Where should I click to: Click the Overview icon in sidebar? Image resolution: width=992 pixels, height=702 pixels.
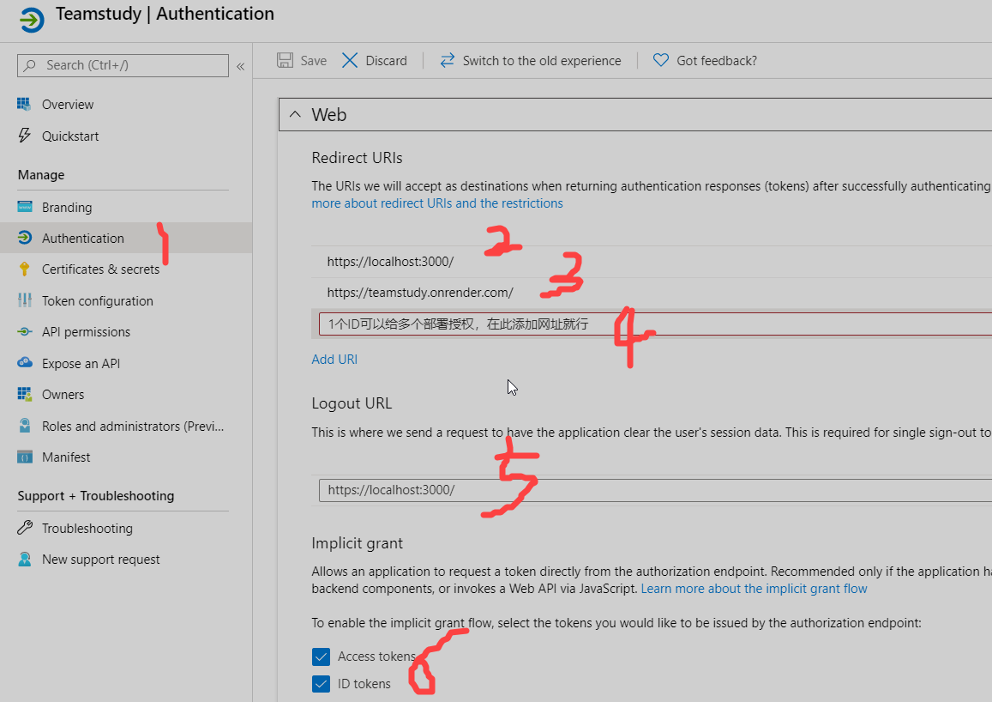point(24,104)
